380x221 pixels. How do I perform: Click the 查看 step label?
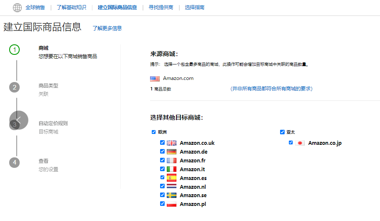pos(43,161)
